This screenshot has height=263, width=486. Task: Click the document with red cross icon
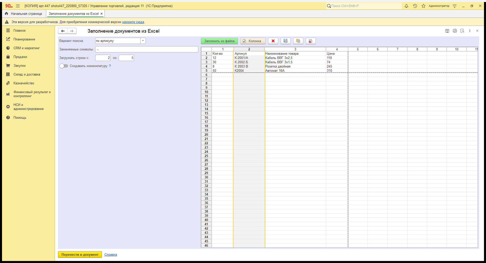pos(311,41)
